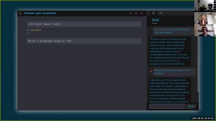Click the 'Dual' chat name

pyautogui.click(x=155, y=20)
